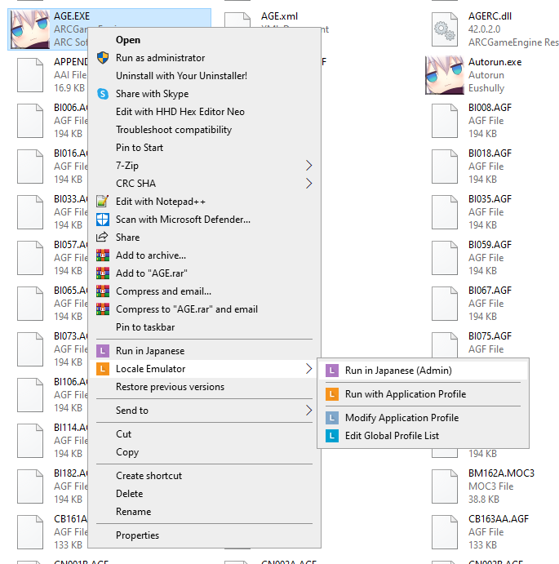Click the purple L icon for Run in Japanese (Admin)
Image resolution: width=559 pixels, height=564 pixels.
[x=332, y=371]
